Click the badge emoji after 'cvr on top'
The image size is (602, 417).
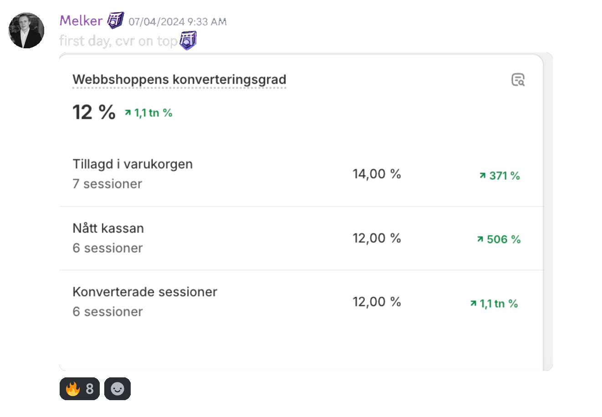click(x=188, y=41)
